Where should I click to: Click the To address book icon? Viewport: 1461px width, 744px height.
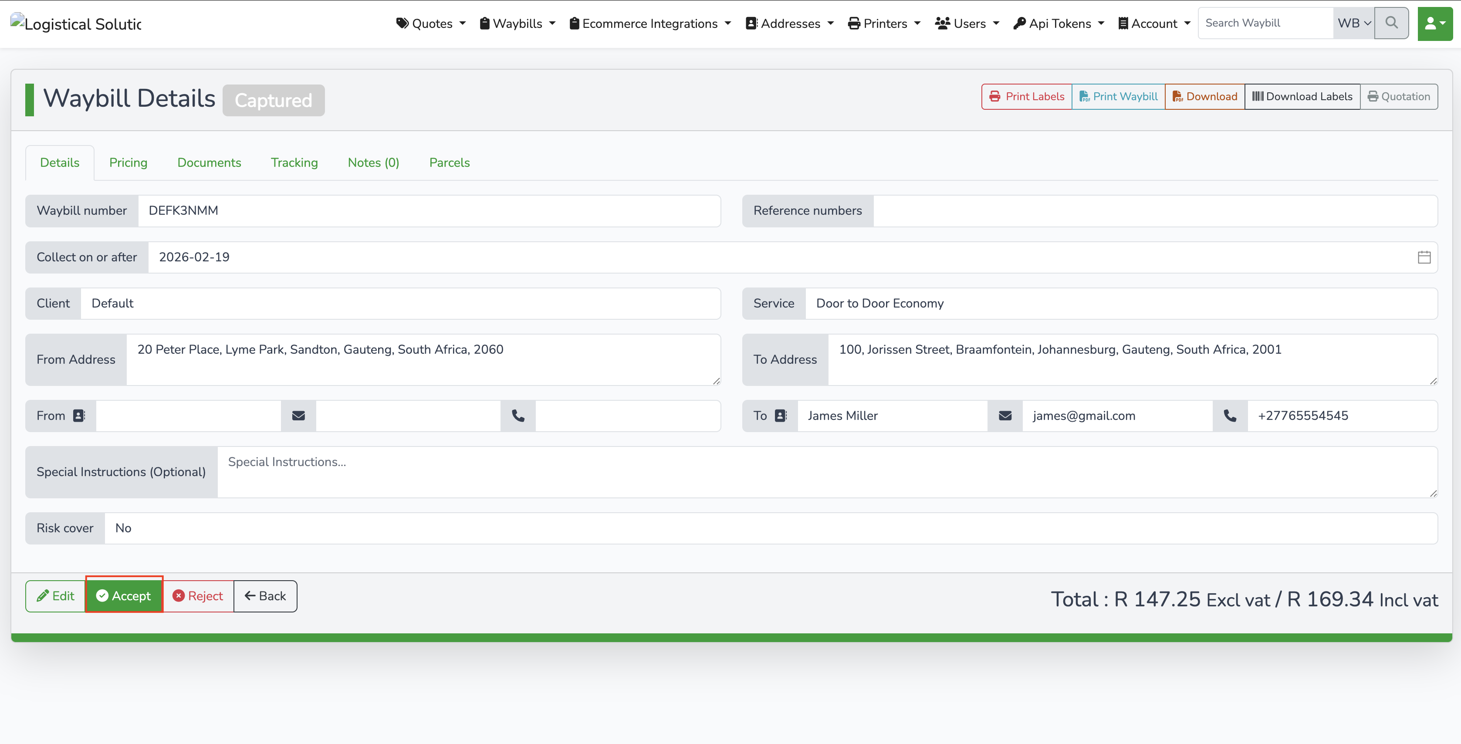(781, 416)
